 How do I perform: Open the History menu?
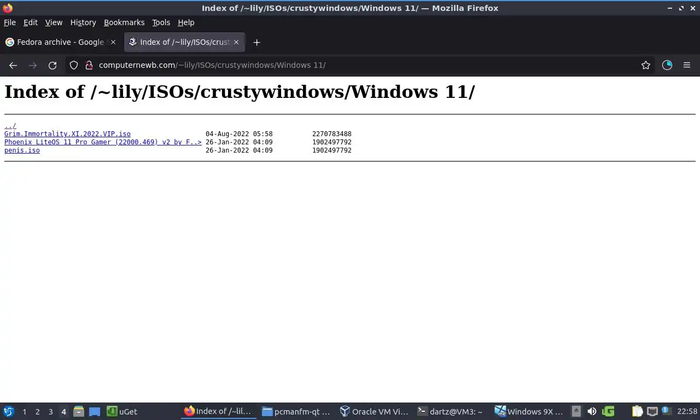[83, 22]
